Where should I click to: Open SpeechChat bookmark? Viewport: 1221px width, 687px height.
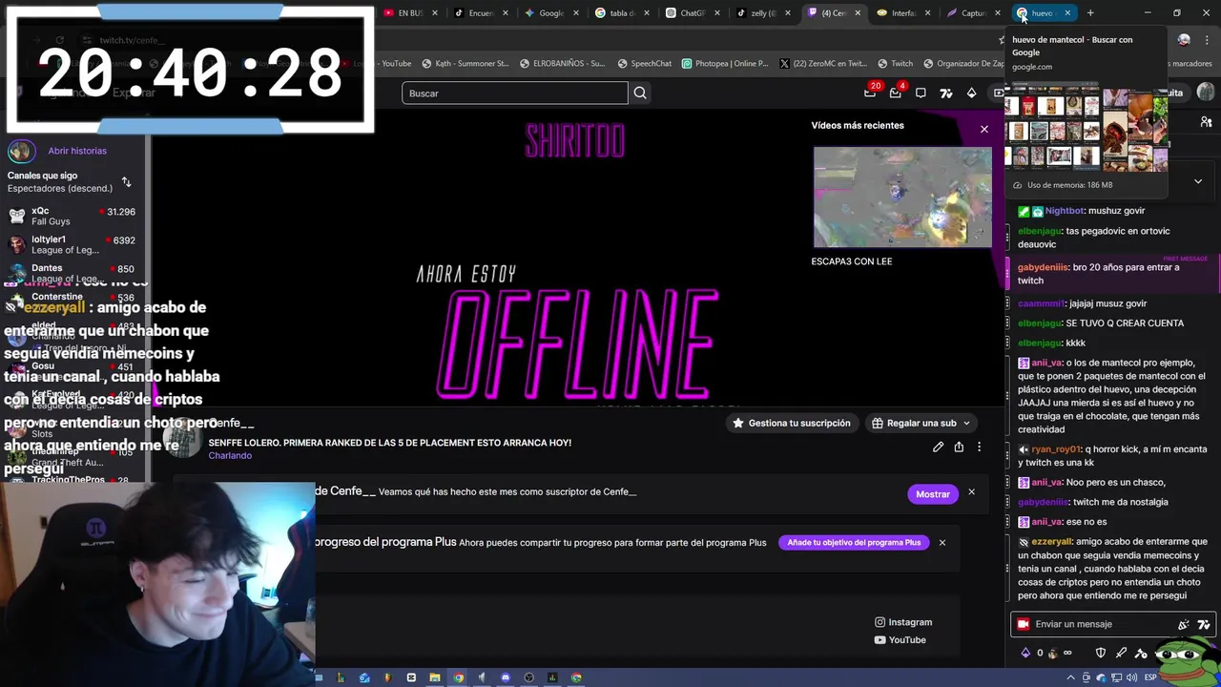(x=645, y=64)
